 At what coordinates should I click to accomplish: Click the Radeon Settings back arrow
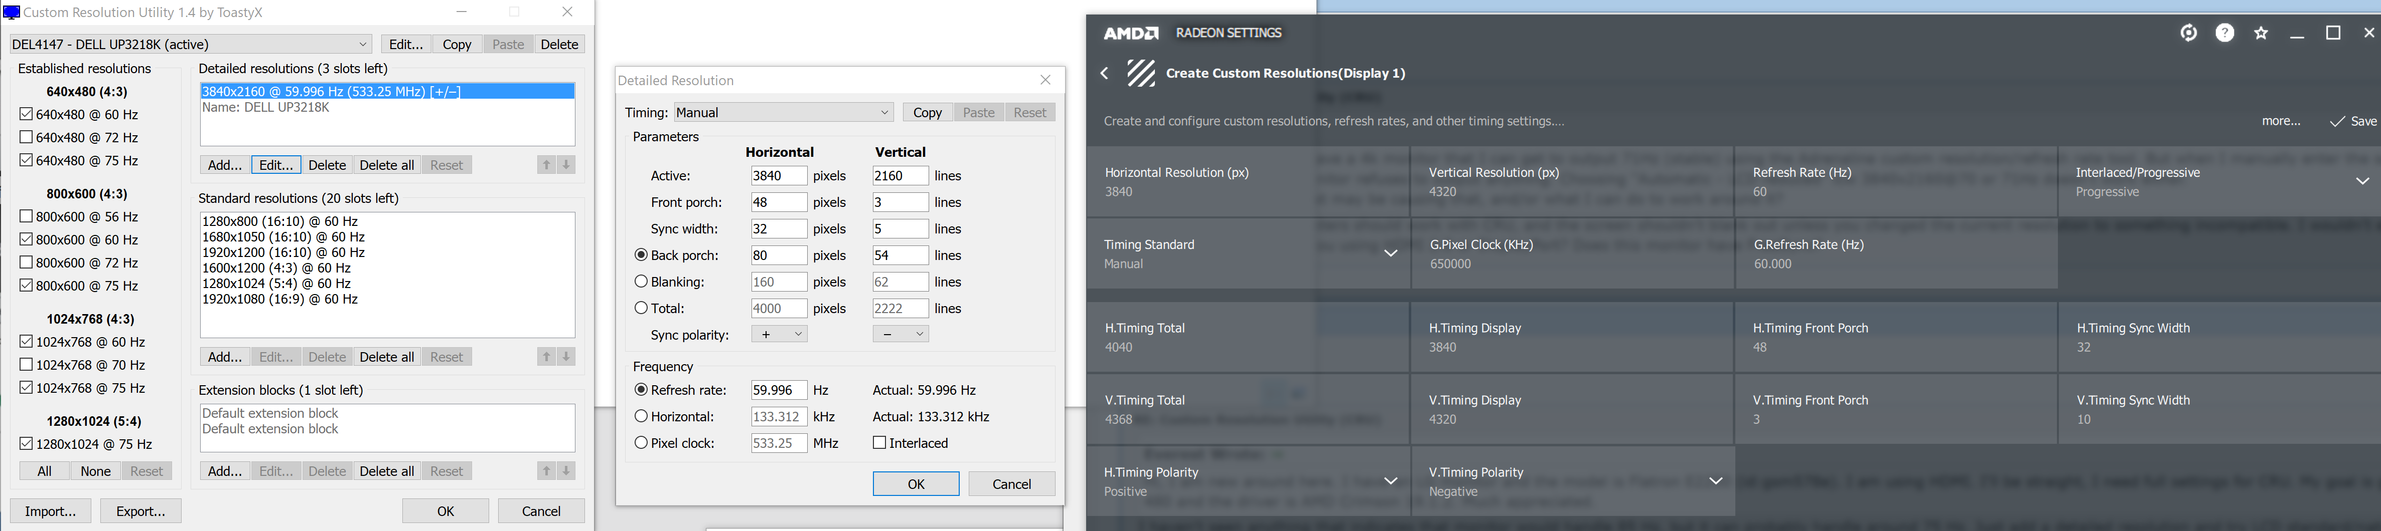[x=1105, y=73]
